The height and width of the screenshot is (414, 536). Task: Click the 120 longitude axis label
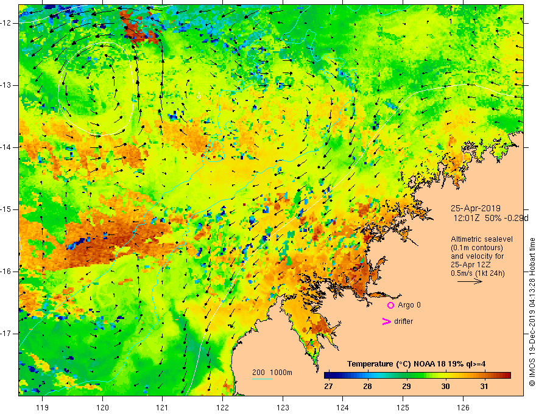point(102,407)
